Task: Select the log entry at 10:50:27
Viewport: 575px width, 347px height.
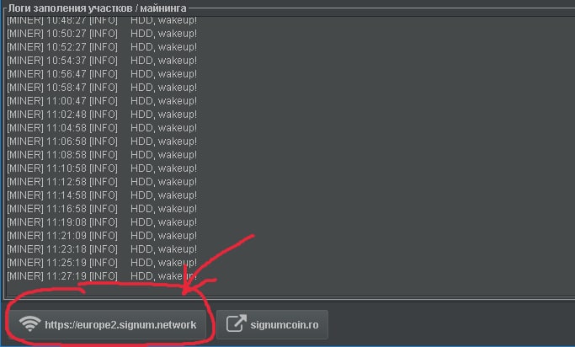Action: [x=102, y=34]
